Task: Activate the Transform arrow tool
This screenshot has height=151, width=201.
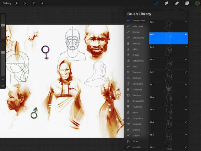Action: (x=42, y=3)
